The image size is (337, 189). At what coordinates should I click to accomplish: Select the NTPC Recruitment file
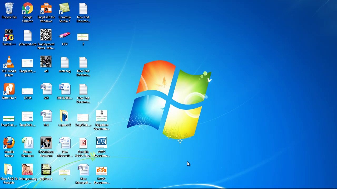[x=102, y=147]
